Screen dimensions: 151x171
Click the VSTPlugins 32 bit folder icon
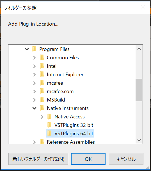(49, 125)
